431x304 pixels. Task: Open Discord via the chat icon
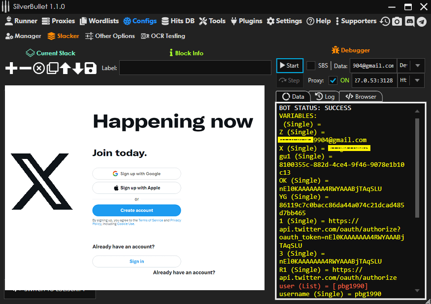410,22
